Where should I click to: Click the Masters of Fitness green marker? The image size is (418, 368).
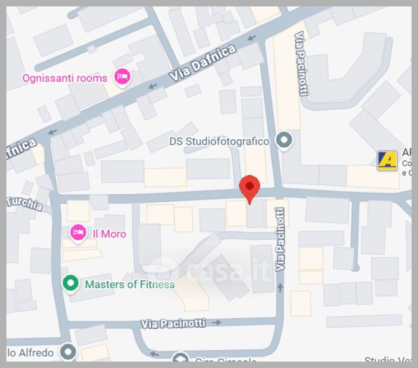tap(71, 284)
